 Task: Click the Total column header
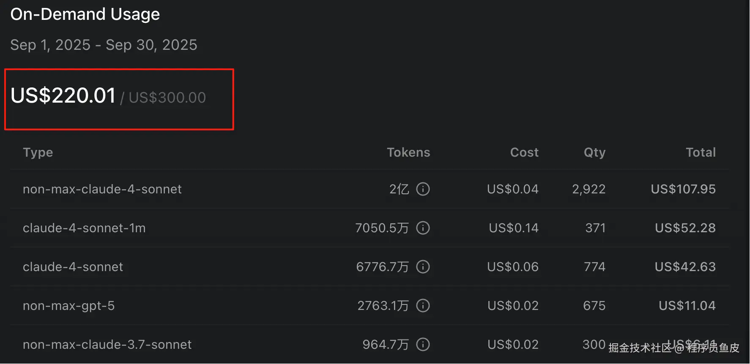pos(701,152)
